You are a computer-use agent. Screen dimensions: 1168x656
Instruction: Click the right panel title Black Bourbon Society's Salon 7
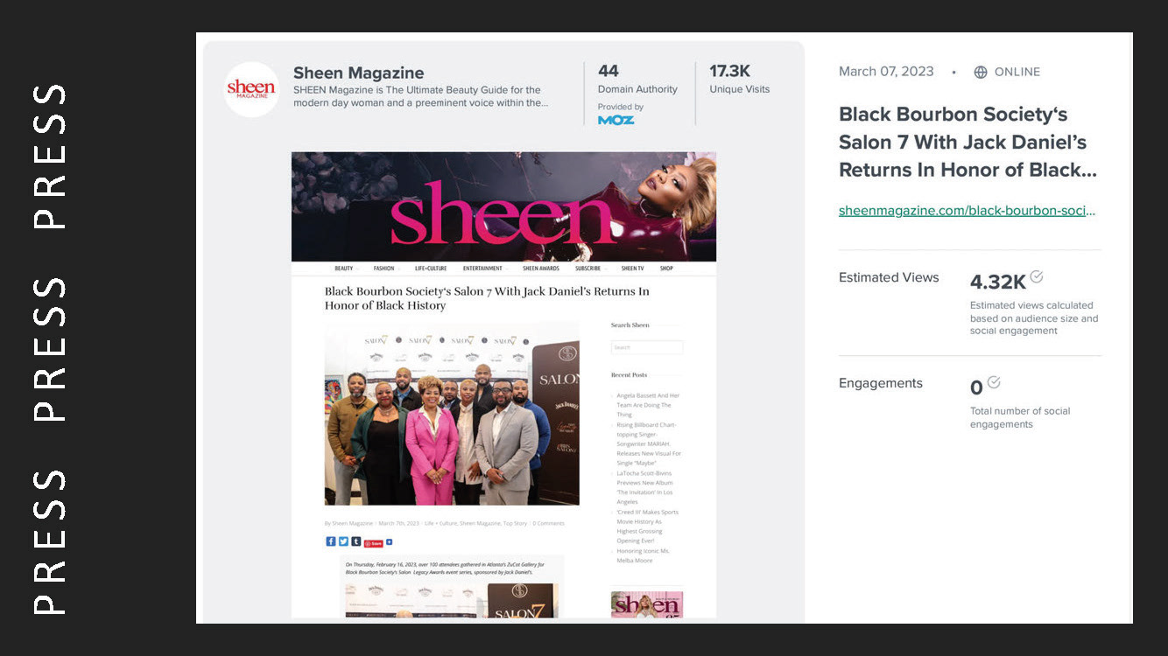967,142
